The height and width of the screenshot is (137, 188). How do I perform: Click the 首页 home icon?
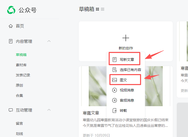pyautogui.click(x=11, y=26)
